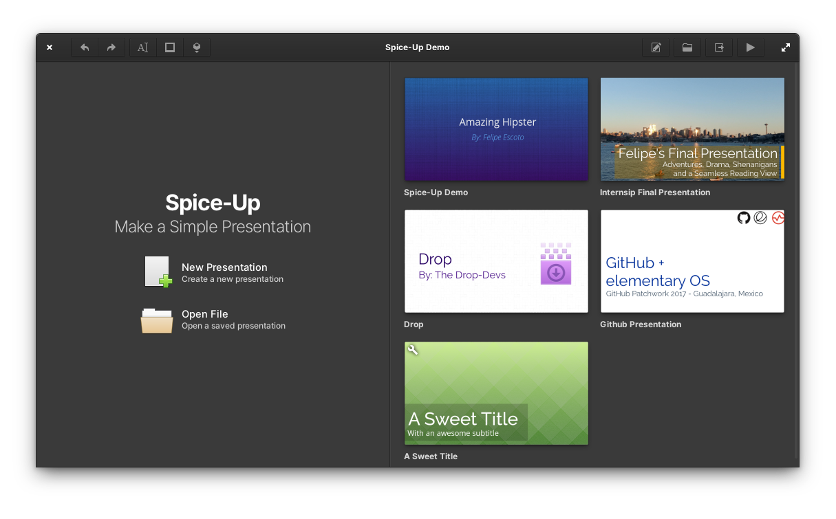This screenshot has height=519, width=836.
Task: Click the New Presentation document icon
Action: pyautogui.click(x=158, y=272)
